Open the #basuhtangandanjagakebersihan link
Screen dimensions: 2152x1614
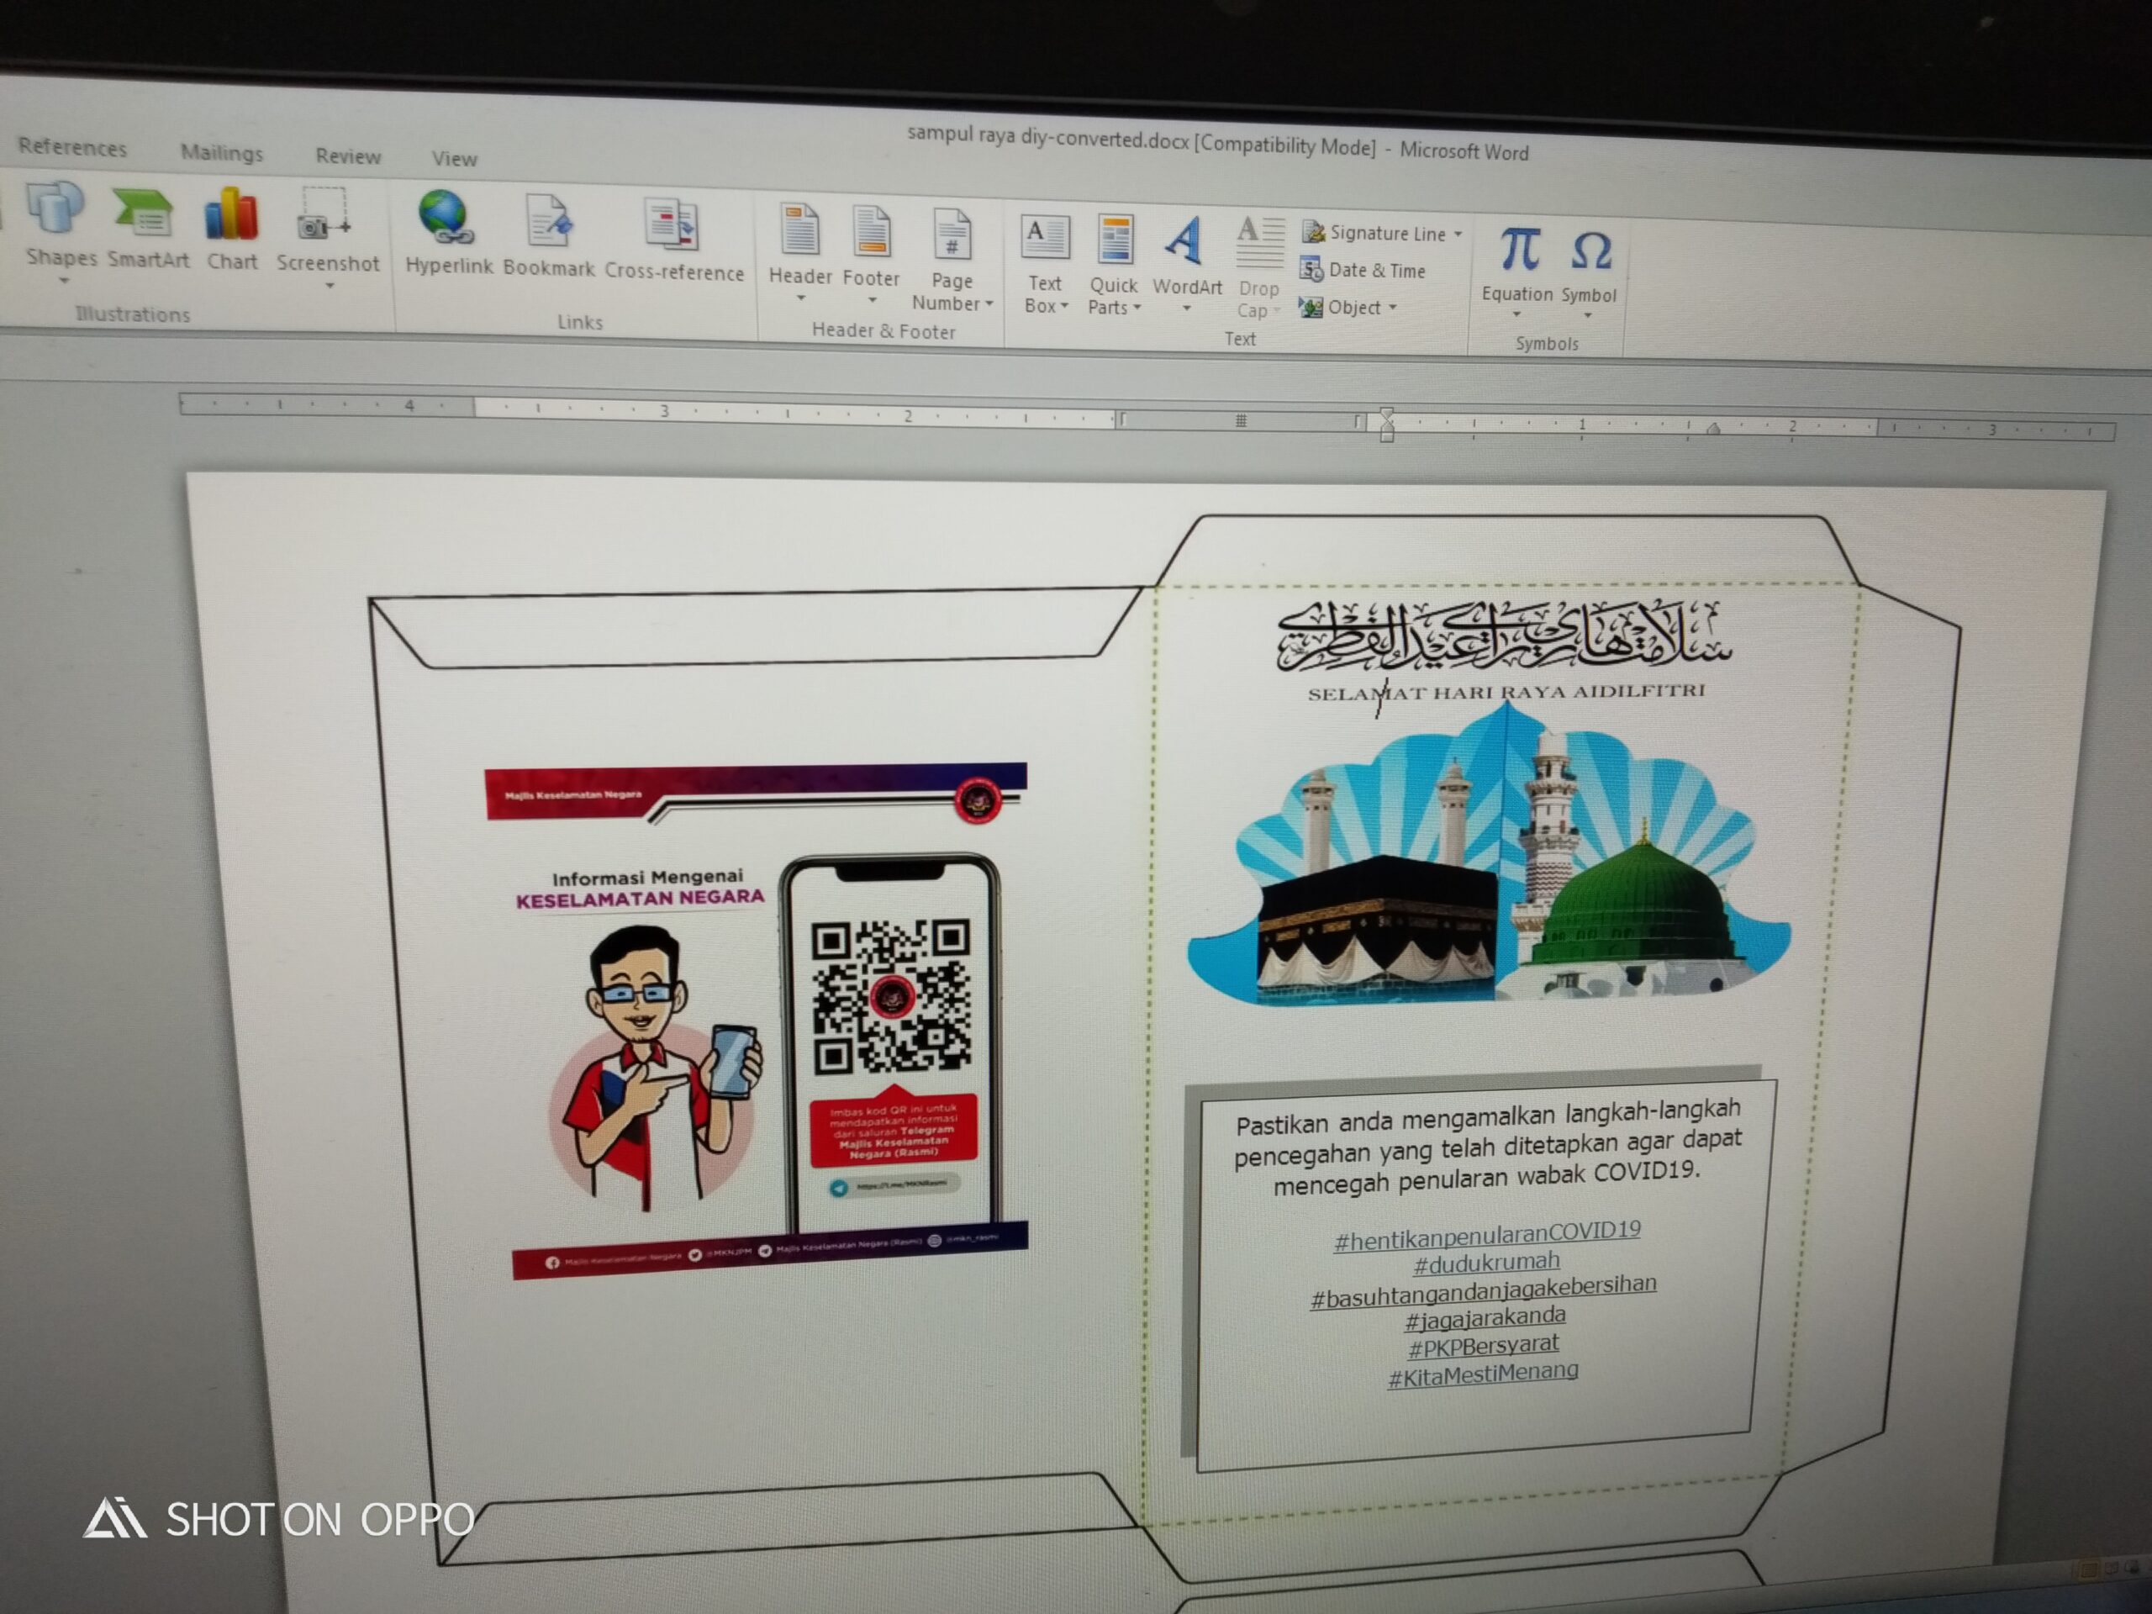coord(1484,1291)
